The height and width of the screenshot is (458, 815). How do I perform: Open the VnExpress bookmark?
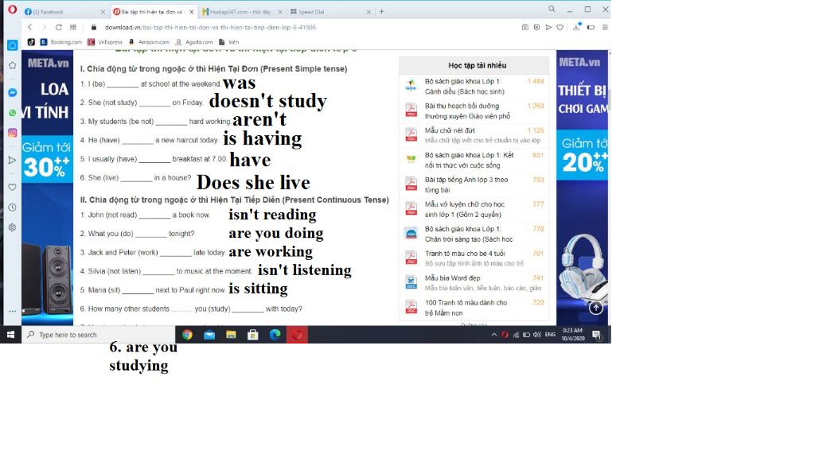[x=105, y=41]
